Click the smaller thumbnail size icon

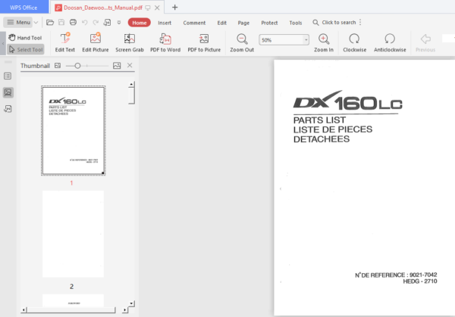click(x=58, y=66)
